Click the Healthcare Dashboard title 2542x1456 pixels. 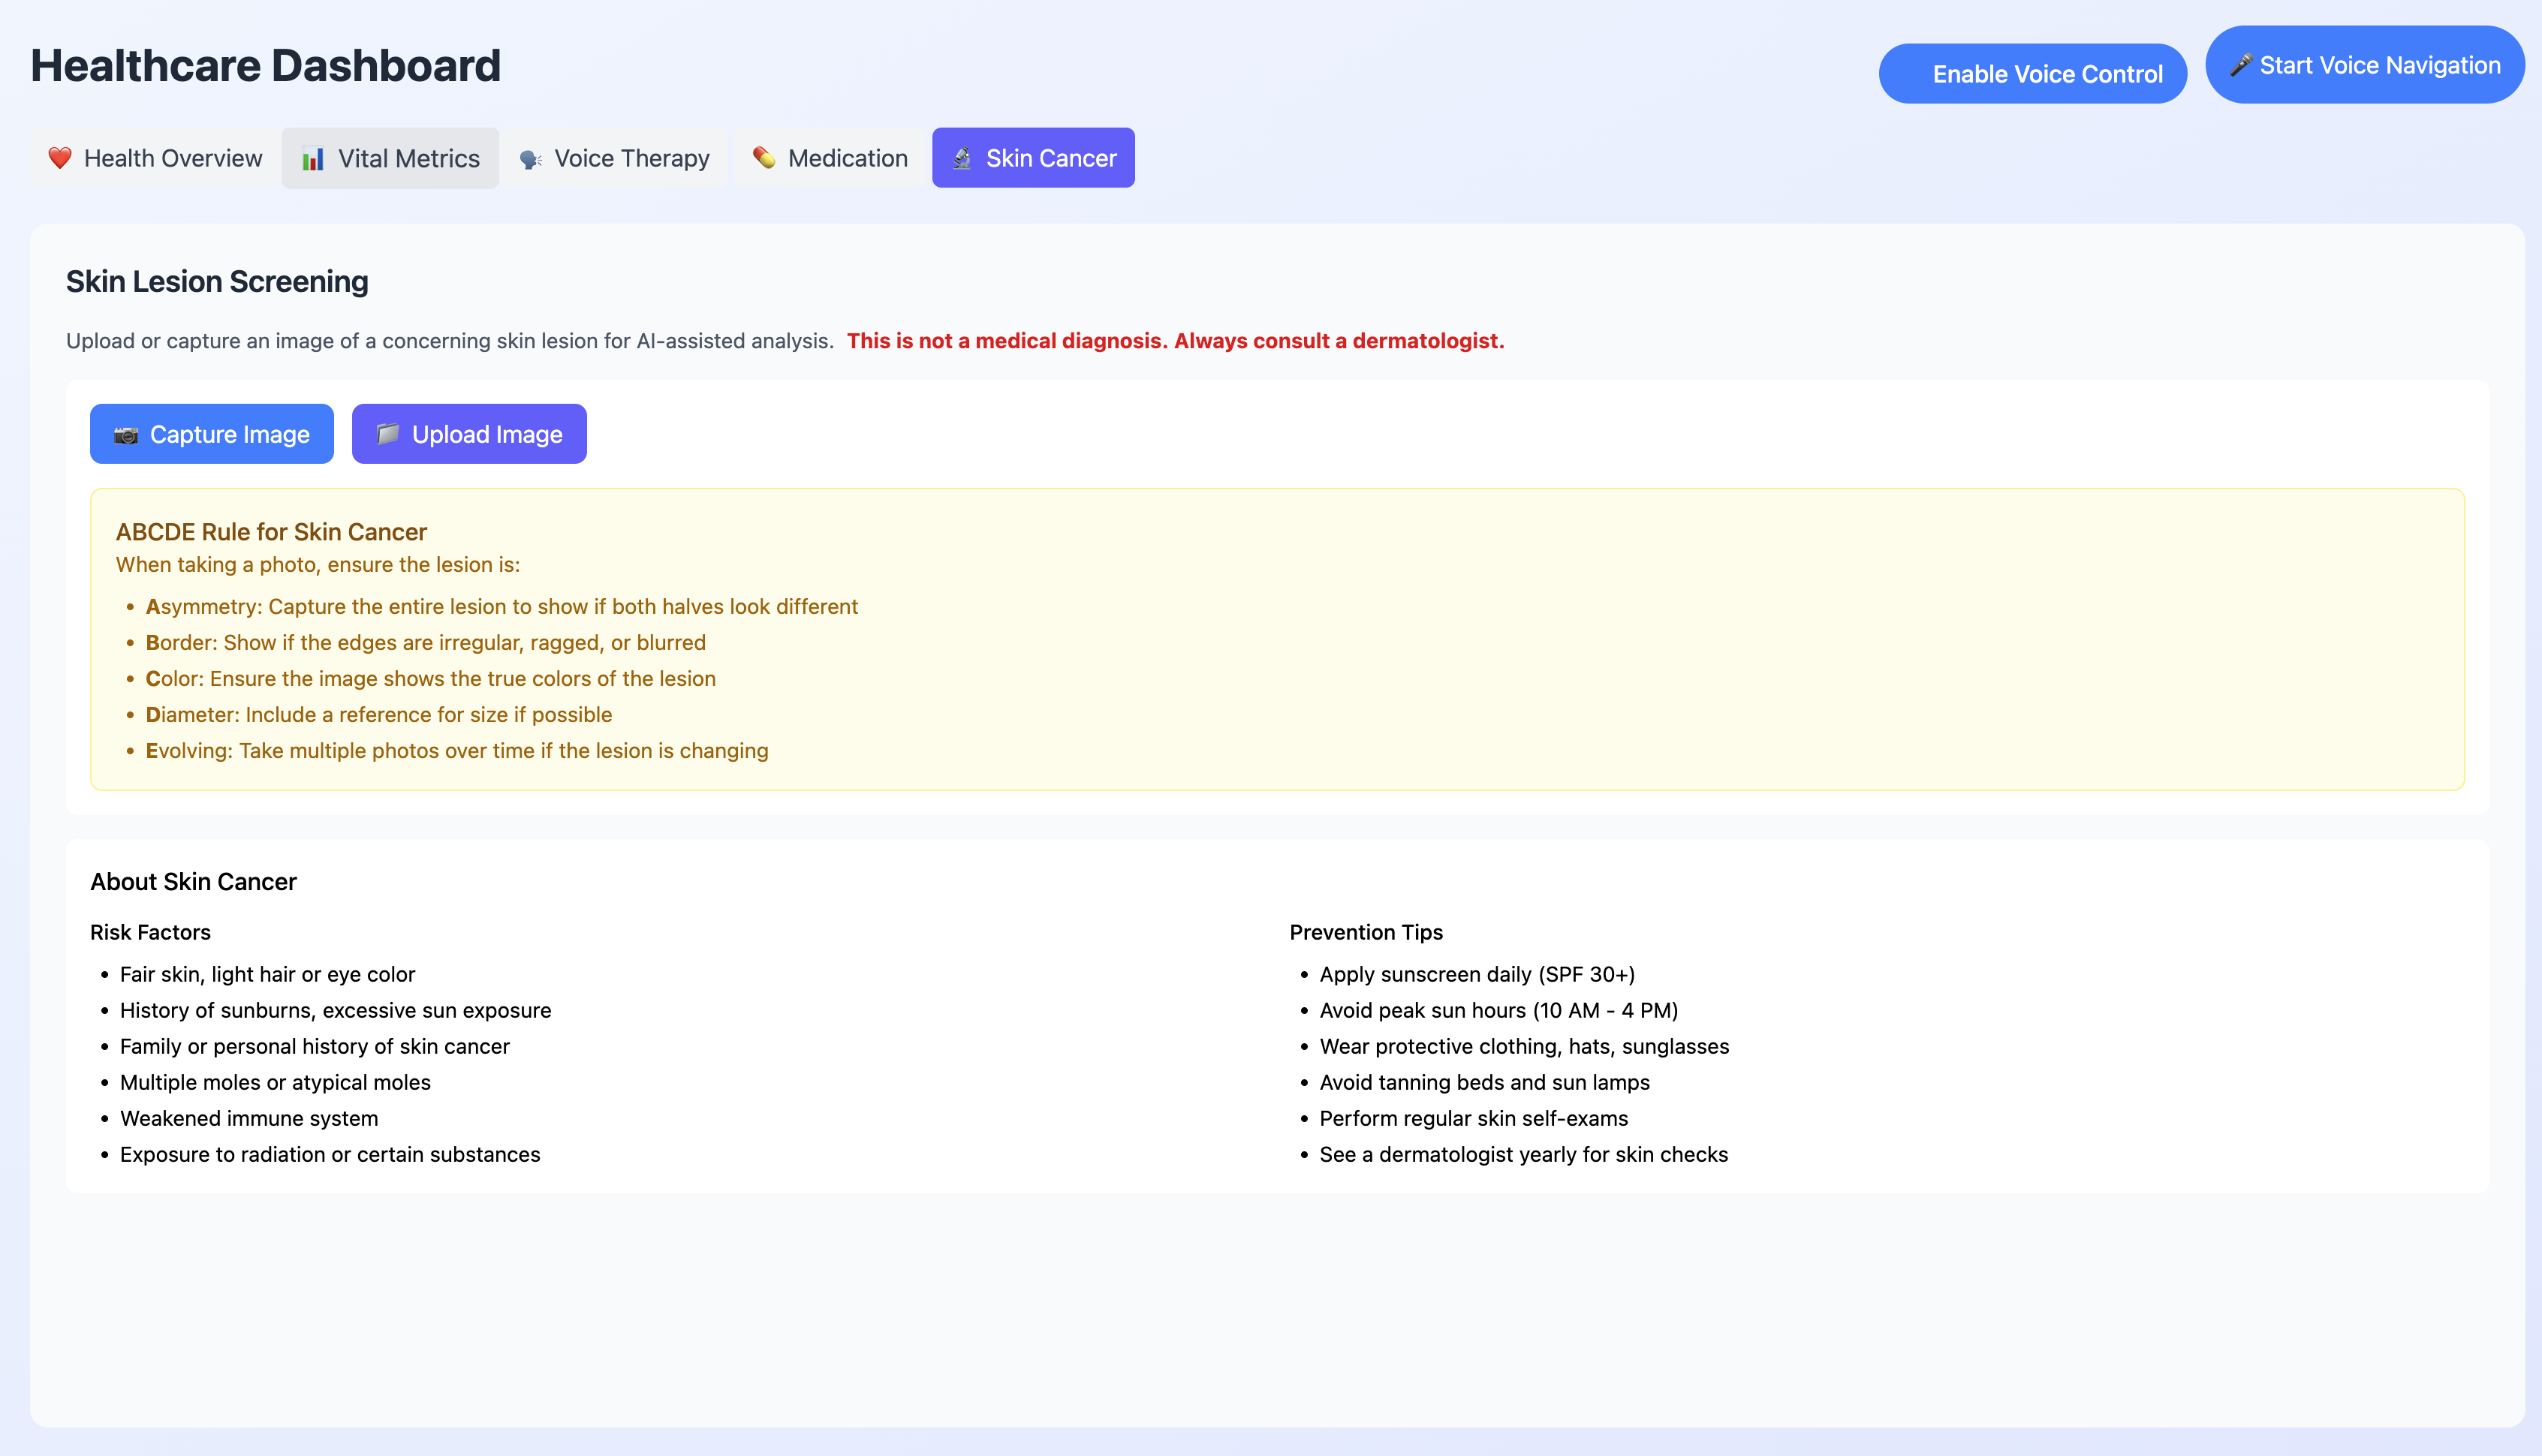click(266, 66)
